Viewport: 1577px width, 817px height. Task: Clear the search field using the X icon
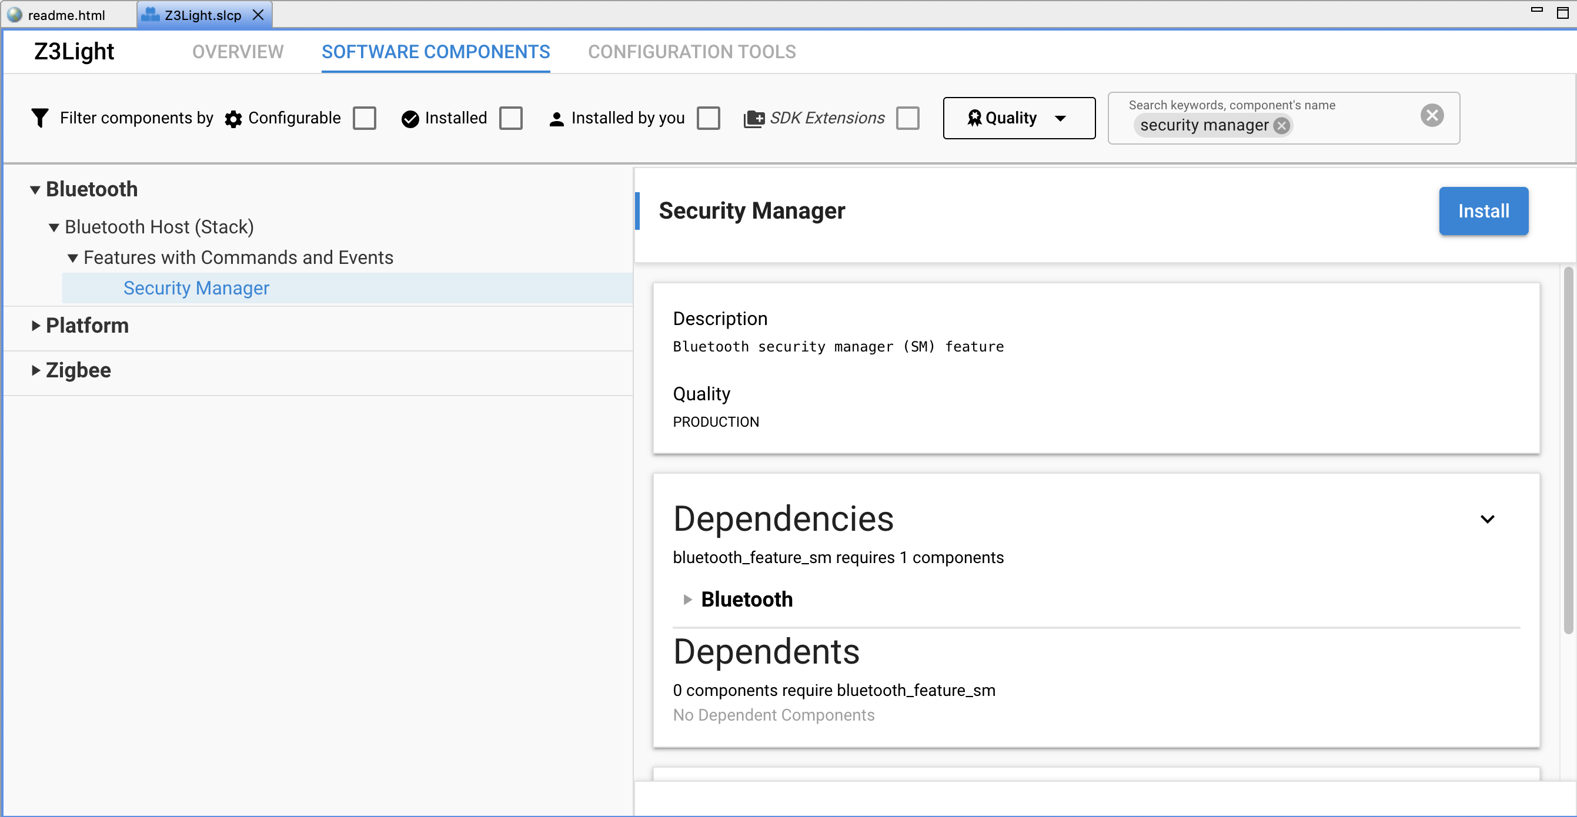pos(1431,115)
